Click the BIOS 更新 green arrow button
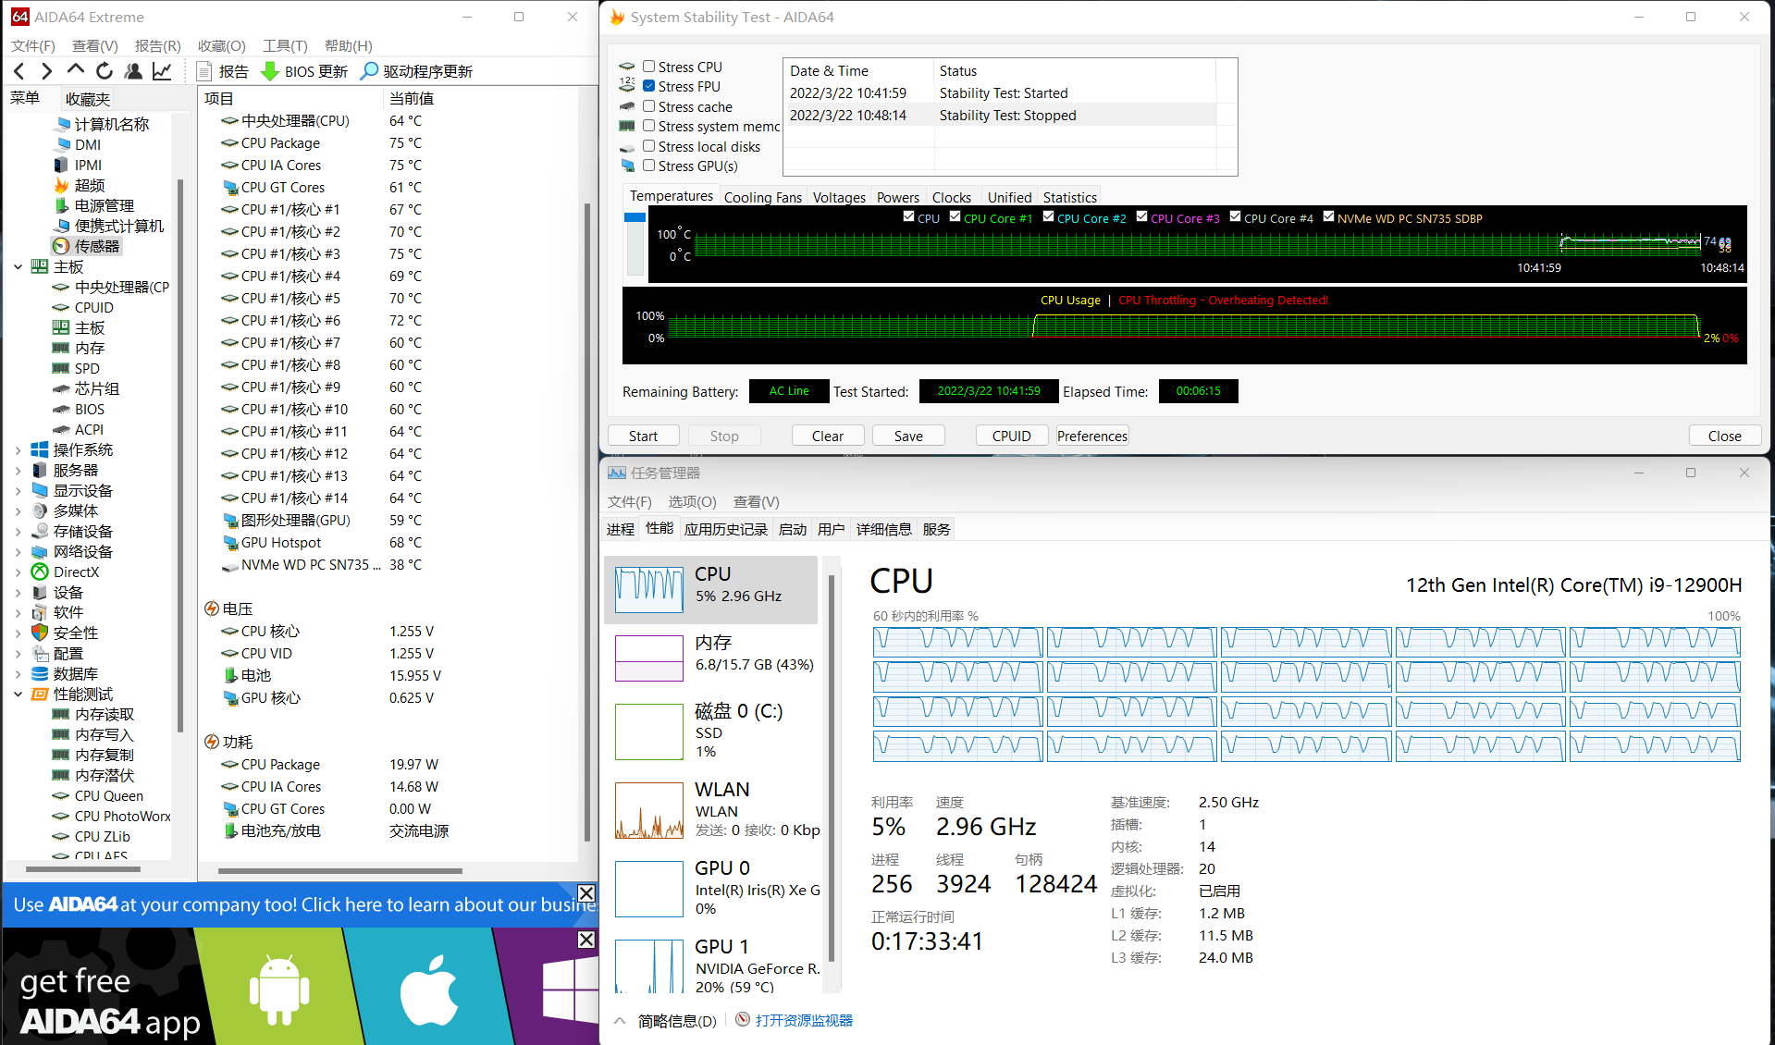The image size is (1775, 1045). 304,71
